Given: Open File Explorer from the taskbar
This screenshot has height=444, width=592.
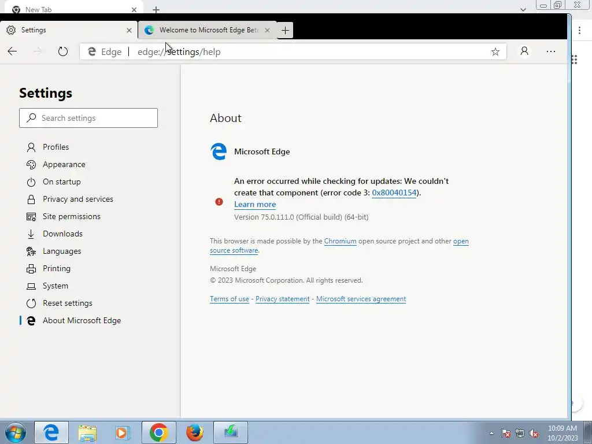Looking at the screenshot, I should point(87,432).
